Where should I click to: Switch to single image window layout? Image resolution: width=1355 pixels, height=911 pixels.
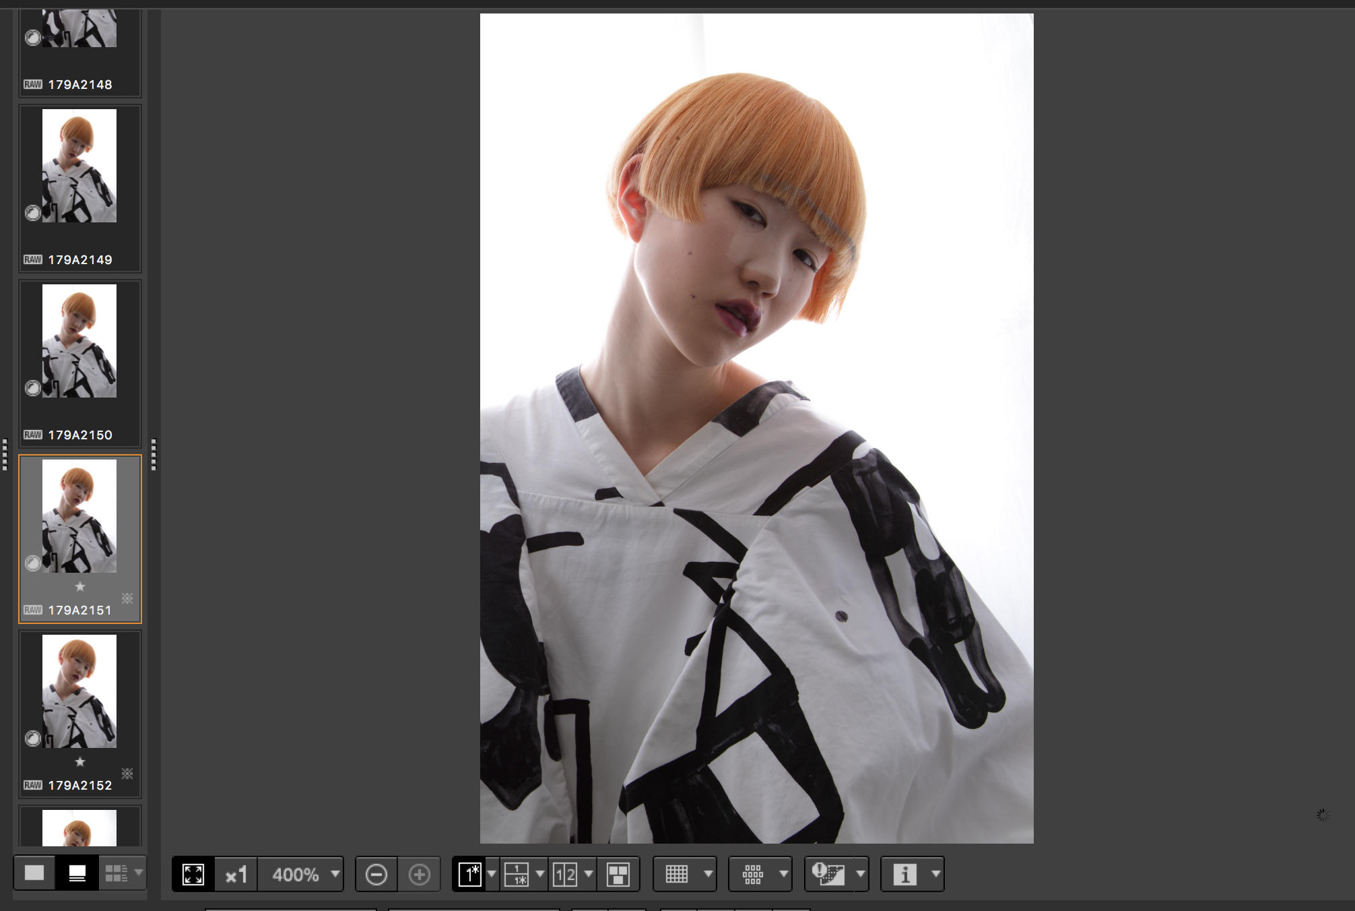pyautogui.click(x=34, y=873)
